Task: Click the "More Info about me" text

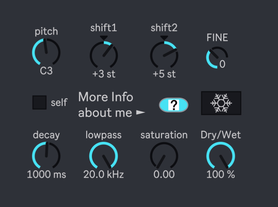Action: [106, 105]
